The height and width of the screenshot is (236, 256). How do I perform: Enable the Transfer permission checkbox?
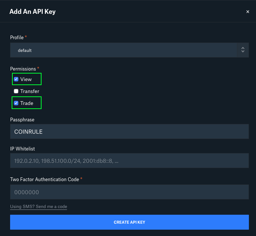16,91
